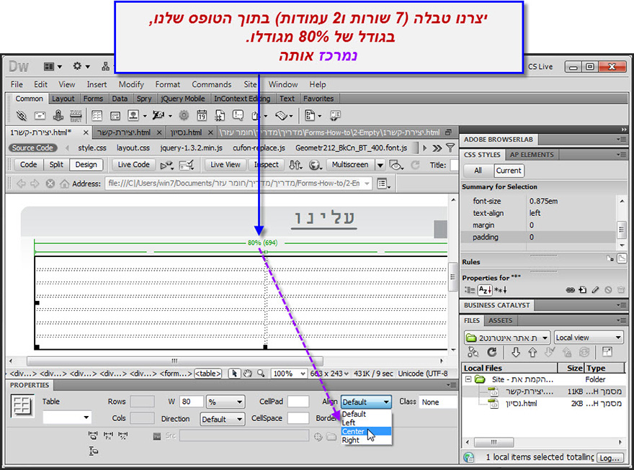The image size is (634, 470).
Task: Insert a Horizontal Rule from the Insert bar
Action: (x=76, y=116)
